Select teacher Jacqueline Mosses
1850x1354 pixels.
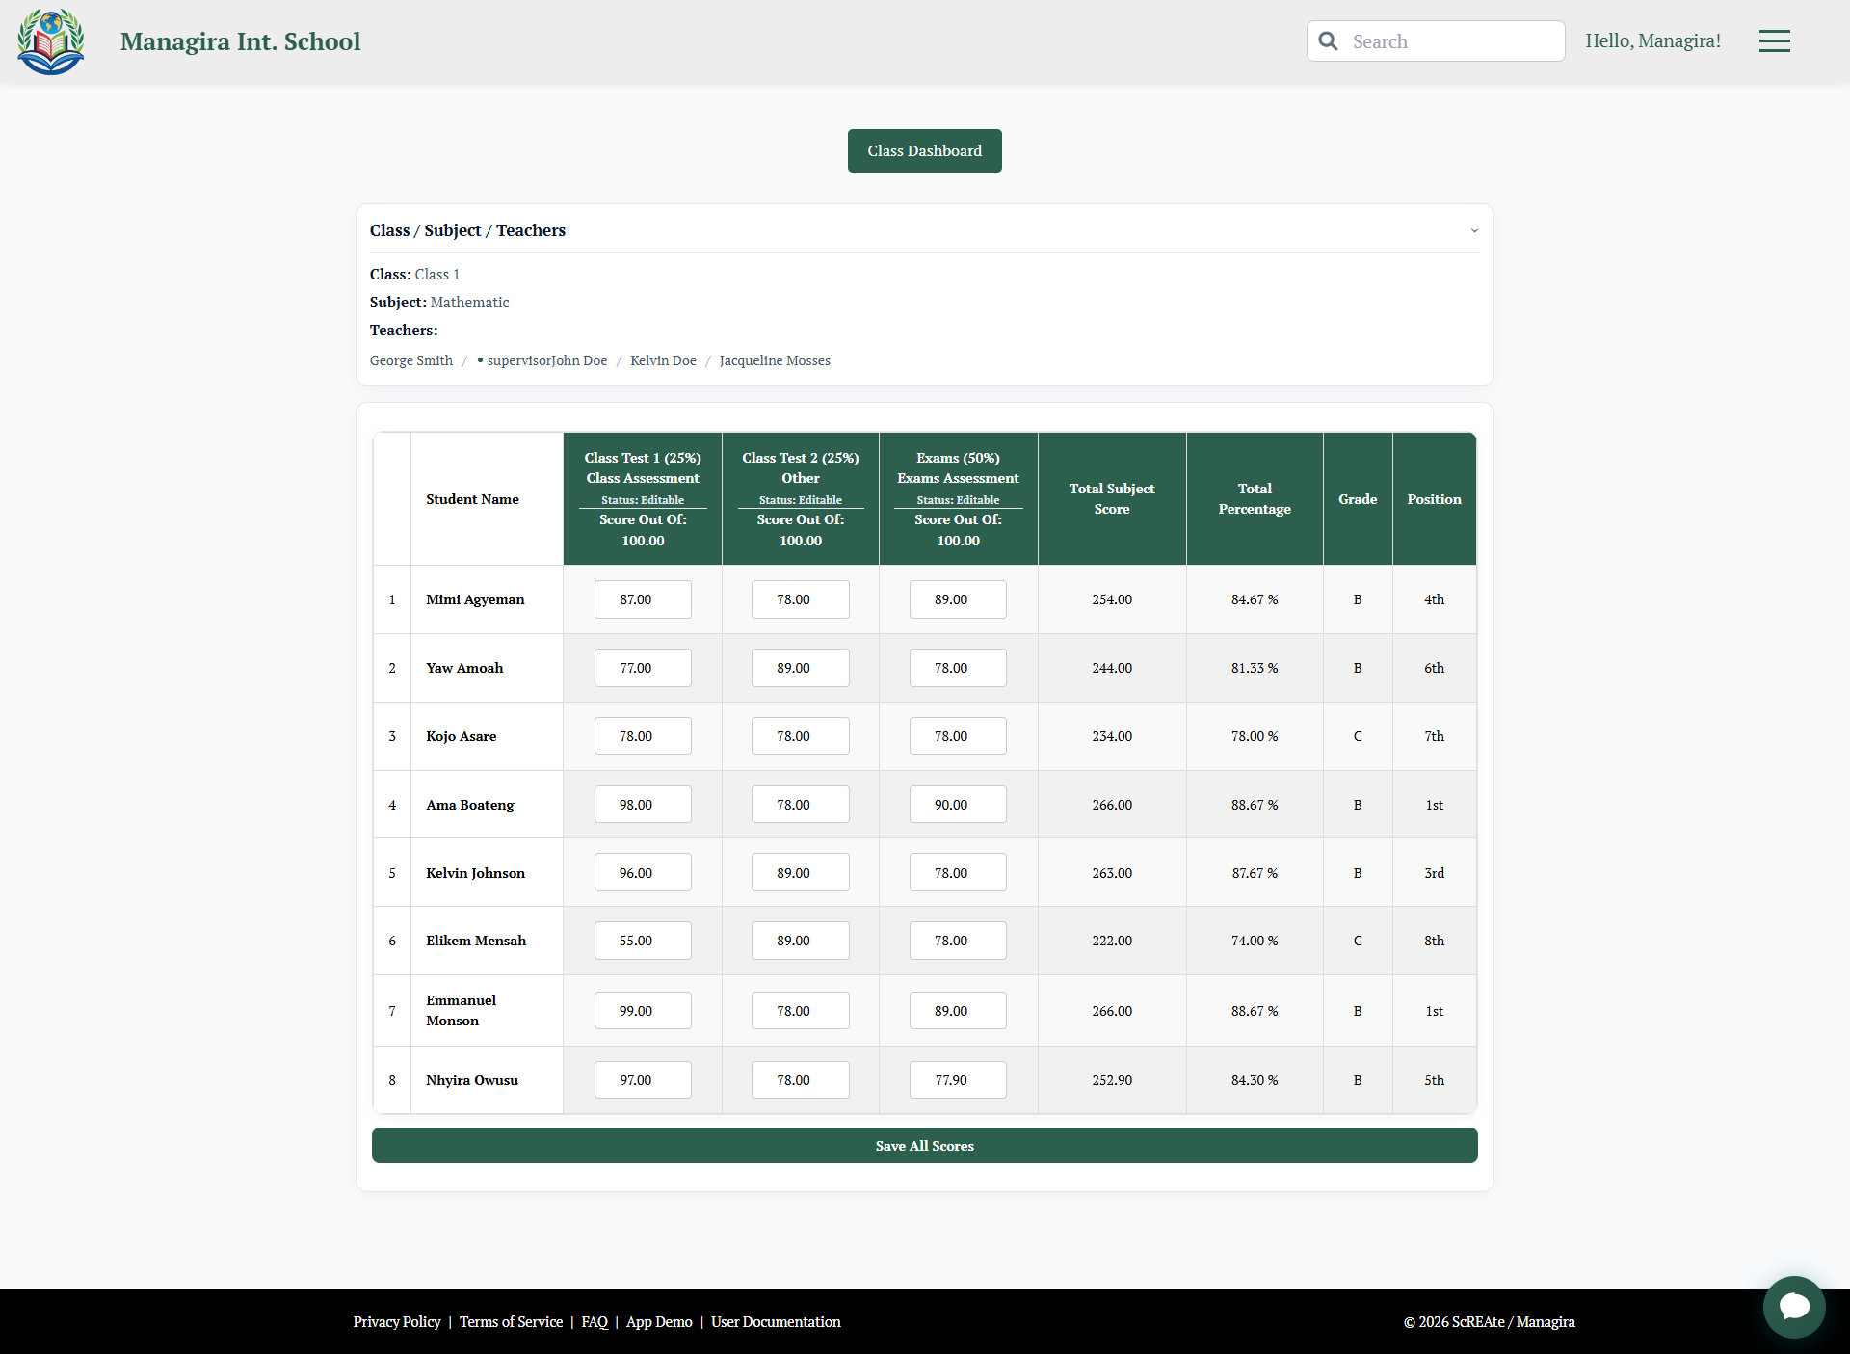click(775, 359)
